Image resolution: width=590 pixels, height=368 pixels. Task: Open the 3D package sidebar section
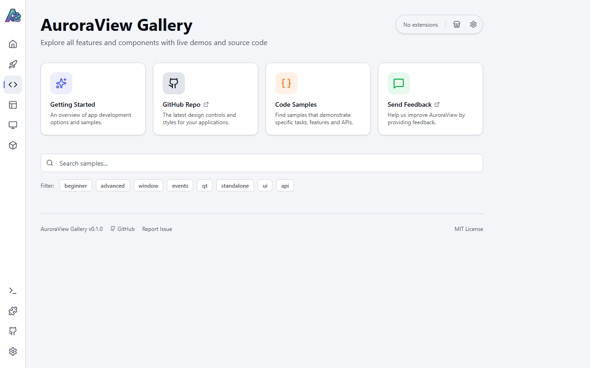point(12,145)
